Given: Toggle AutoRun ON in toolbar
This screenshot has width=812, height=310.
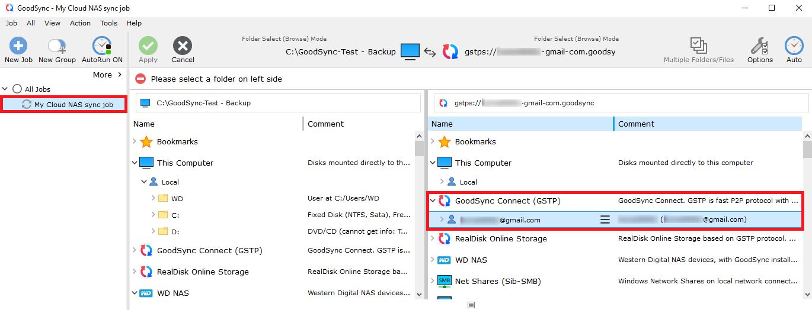Looking at the screenshot, I should [x=102, y=46].
